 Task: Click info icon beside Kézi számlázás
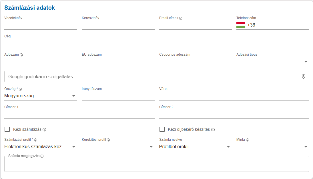pyautogui.click(x=44, y=130)
